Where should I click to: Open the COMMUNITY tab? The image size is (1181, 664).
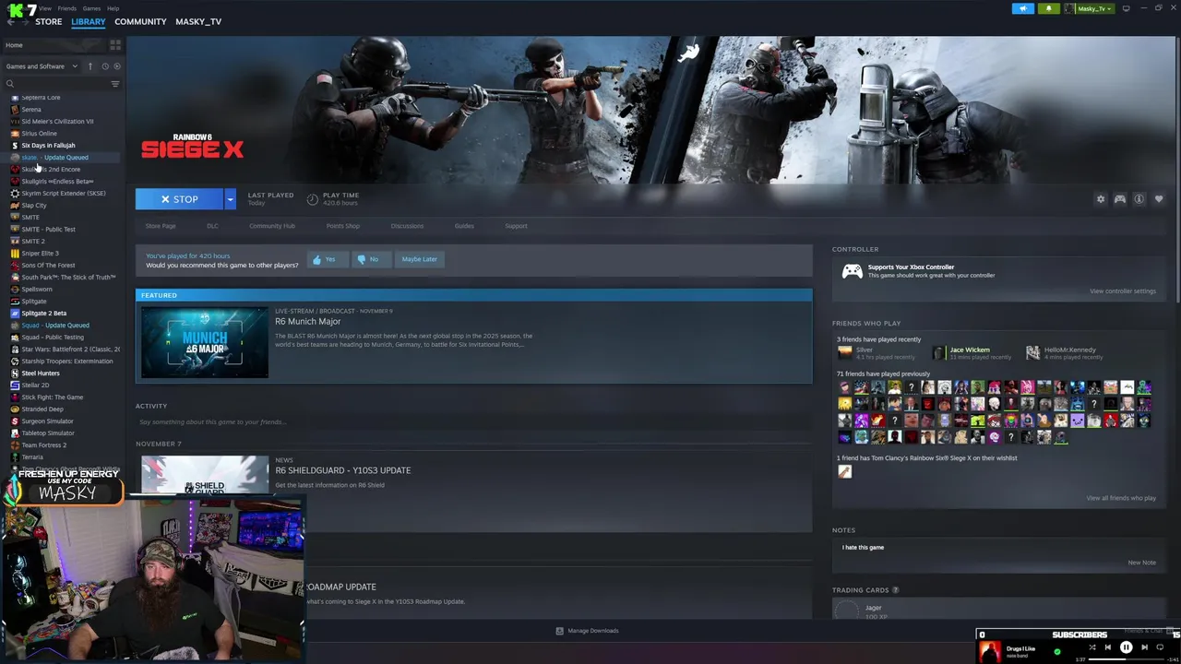click(140, 21)
